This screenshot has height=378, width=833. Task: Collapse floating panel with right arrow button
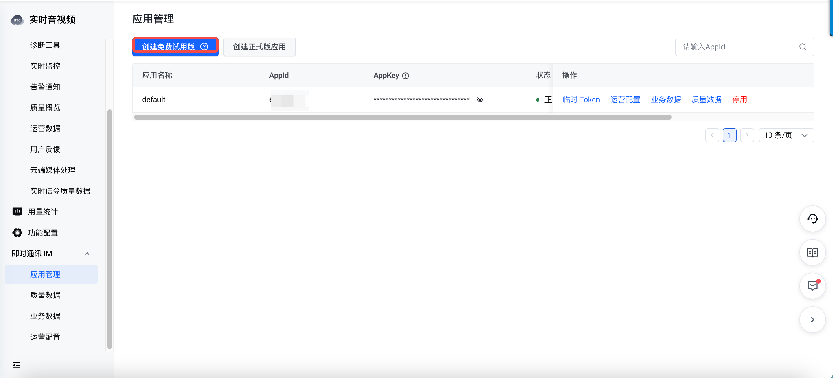click(812, 320)
